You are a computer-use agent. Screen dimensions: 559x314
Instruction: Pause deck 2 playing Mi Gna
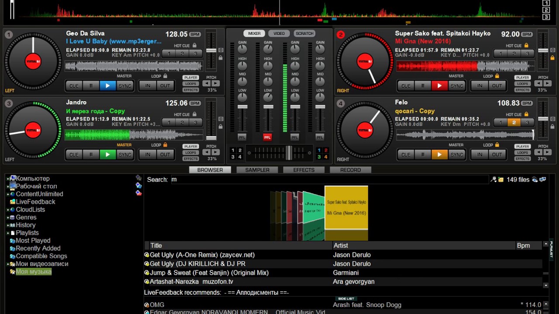point(423,86)
